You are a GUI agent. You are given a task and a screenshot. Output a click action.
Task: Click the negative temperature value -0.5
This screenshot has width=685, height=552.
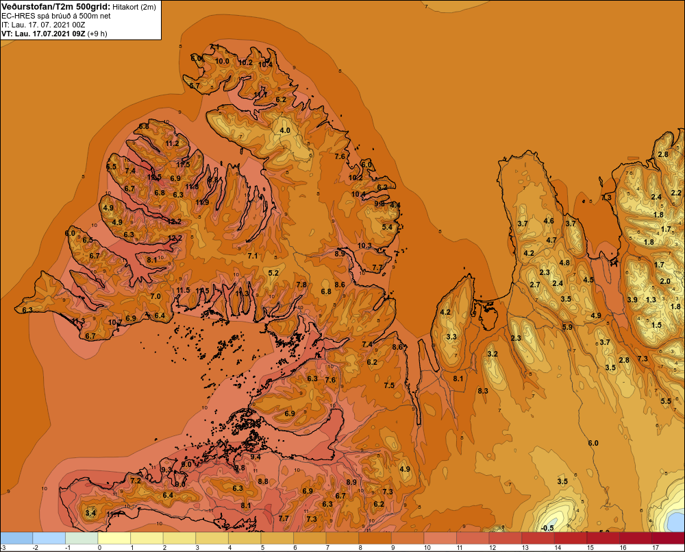click(x=547, y=529)
